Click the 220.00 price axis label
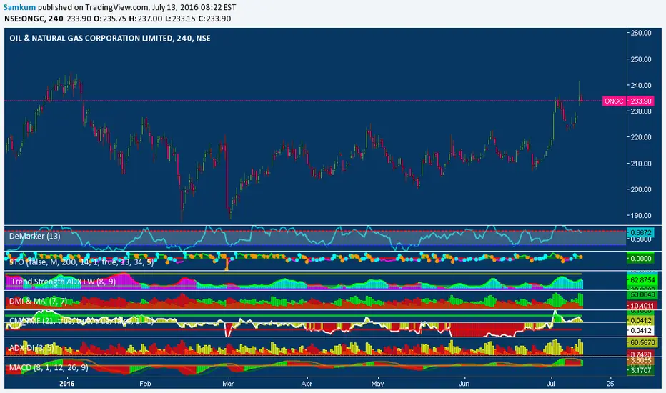The width and height of the screenshot is (666, 393). 641,136
